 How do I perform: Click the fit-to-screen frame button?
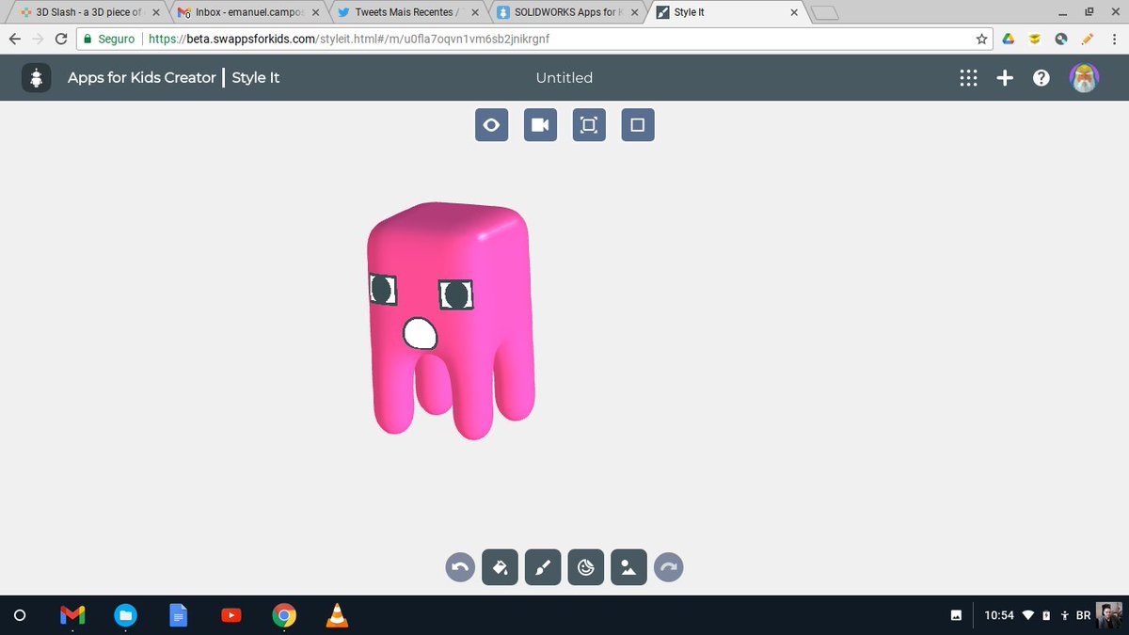click(x=589, y=125)
